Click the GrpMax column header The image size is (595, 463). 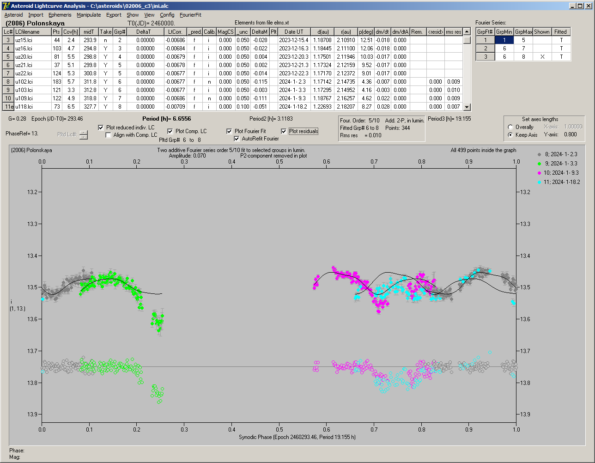click(523, 32)
